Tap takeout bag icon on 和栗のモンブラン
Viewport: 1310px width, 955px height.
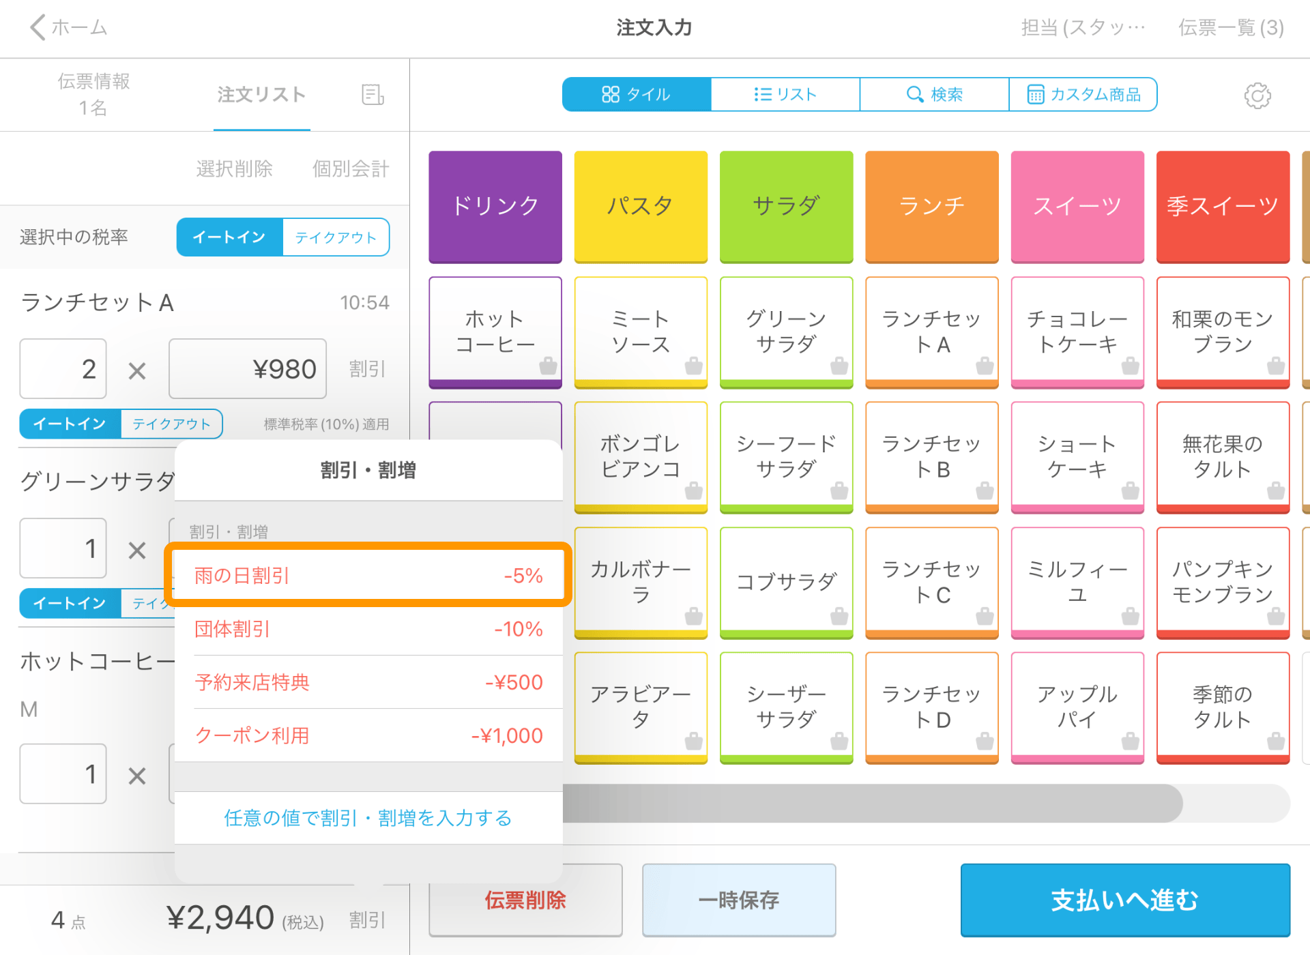click(x=1276, y=366)
